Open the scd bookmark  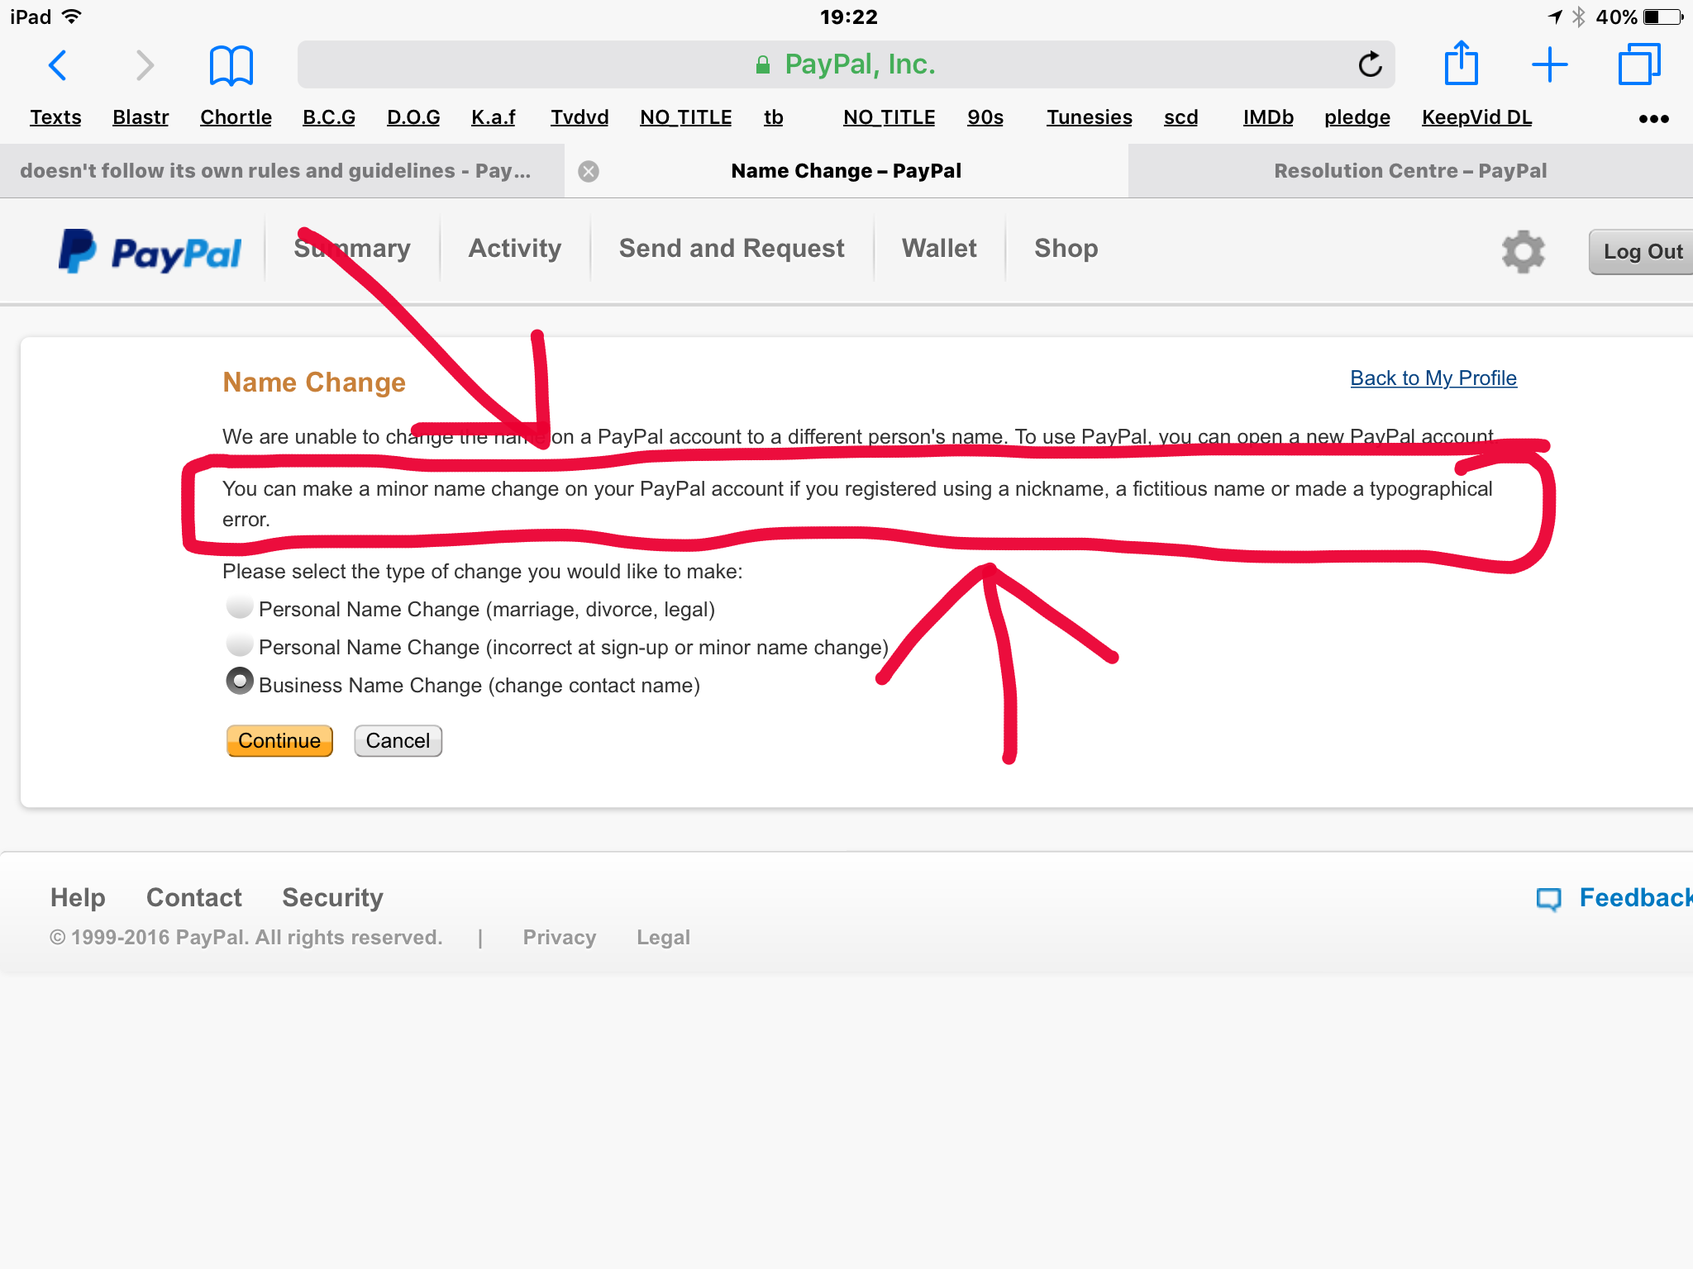click(1180, 118)
